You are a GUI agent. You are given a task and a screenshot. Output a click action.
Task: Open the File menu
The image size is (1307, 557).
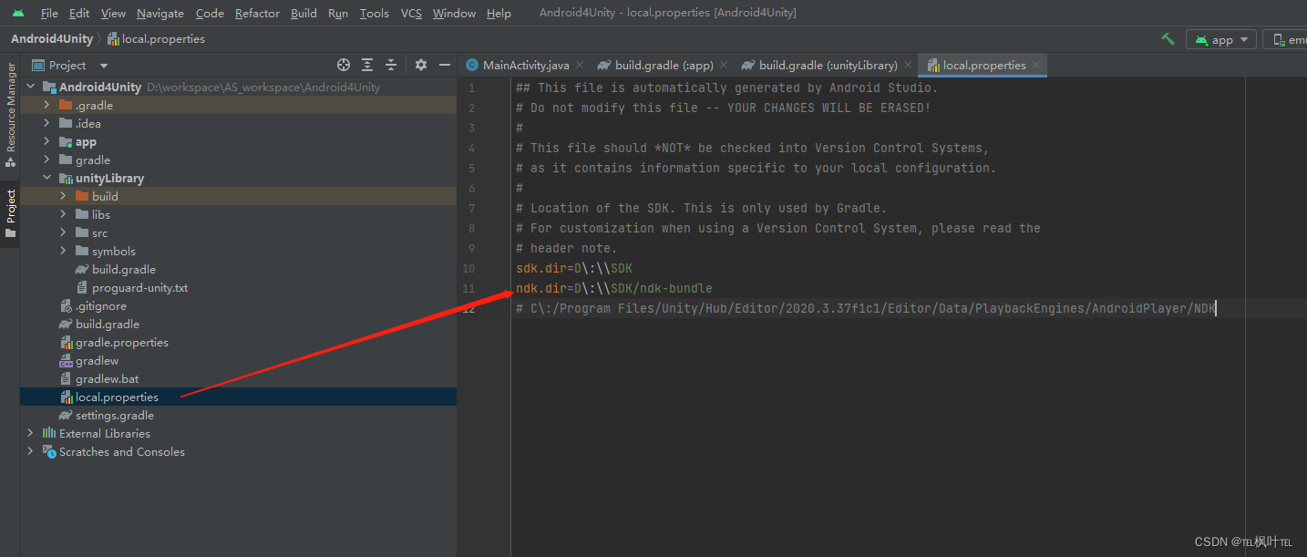point(49,14)
